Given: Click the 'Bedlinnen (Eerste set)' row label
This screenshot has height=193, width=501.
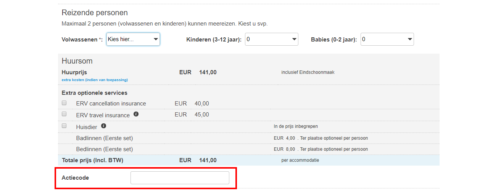Looking at the screenshot, I should 105,149.
